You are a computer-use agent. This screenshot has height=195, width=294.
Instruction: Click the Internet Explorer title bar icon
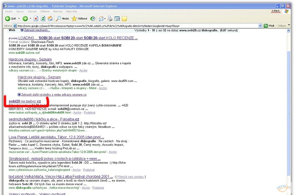(x=5, y=6)
